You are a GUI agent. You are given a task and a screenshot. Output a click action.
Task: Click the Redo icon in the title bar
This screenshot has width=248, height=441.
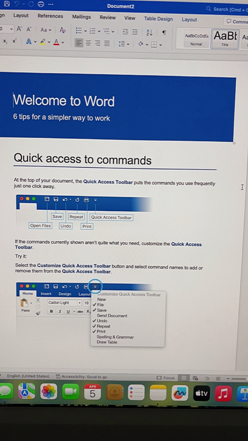point(31,4)
